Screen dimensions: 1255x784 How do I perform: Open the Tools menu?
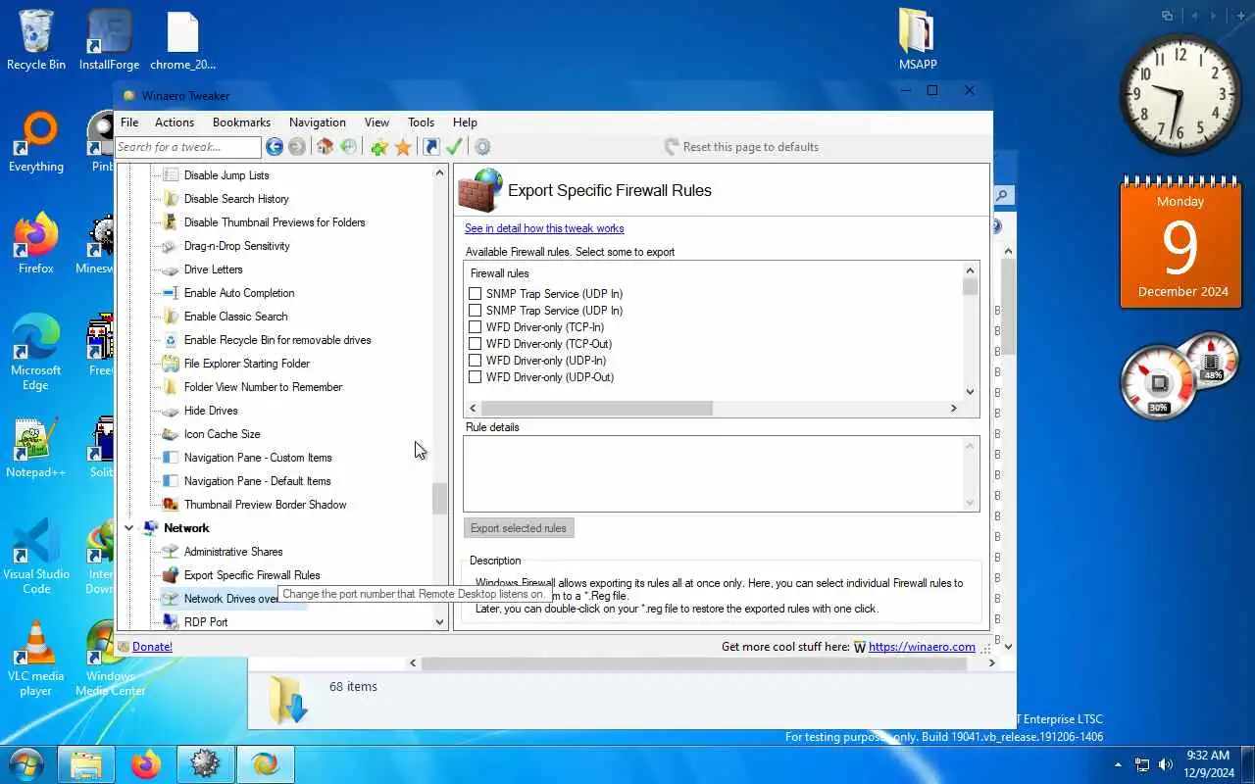(422, 122)
